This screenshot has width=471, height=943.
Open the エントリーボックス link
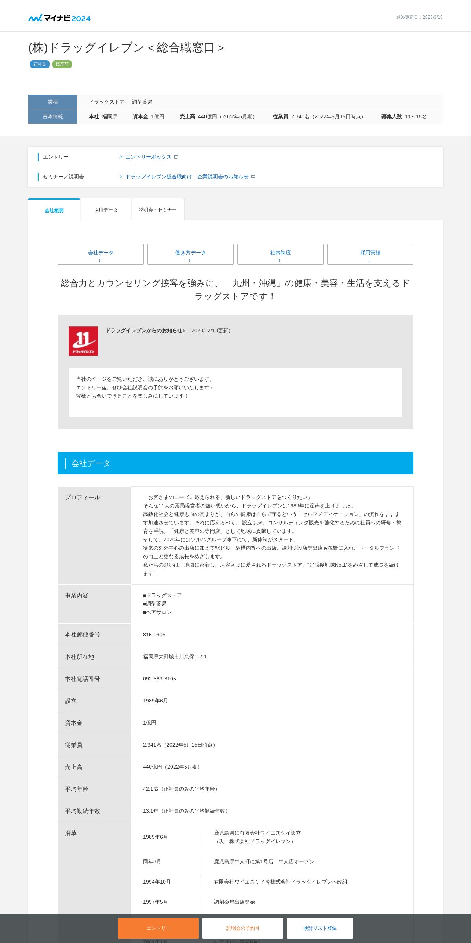point(148,157)
